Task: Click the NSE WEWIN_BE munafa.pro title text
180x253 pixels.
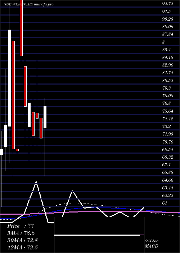Action: tap(28, 4)
